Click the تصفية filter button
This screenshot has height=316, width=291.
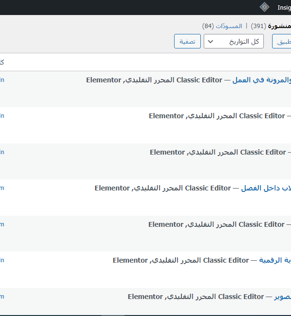coord(187,41)
